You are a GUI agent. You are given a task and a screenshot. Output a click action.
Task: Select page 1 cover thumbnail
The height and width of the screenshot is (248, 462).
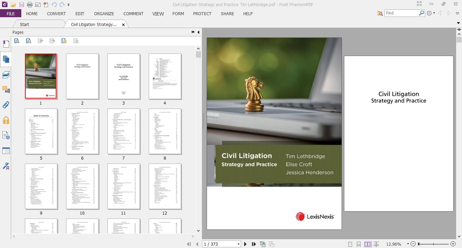click(41, 76)
